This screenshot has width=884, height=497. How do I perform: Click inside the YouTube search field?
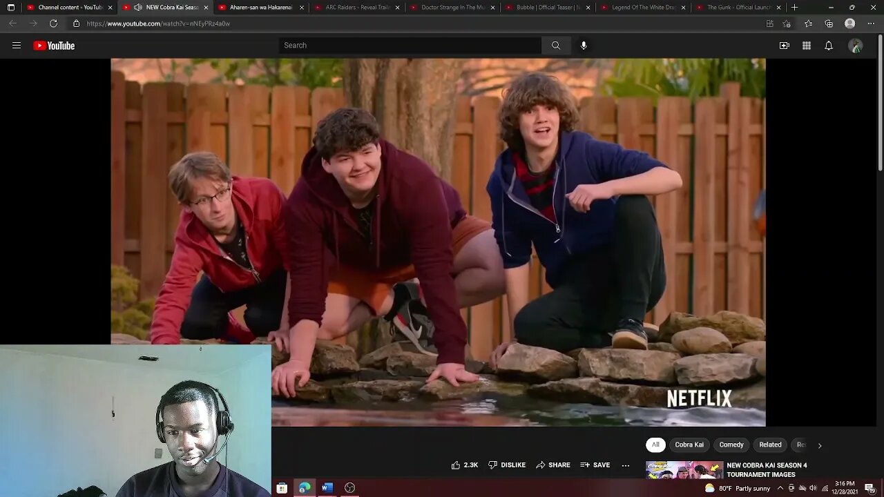coord(410,46)
